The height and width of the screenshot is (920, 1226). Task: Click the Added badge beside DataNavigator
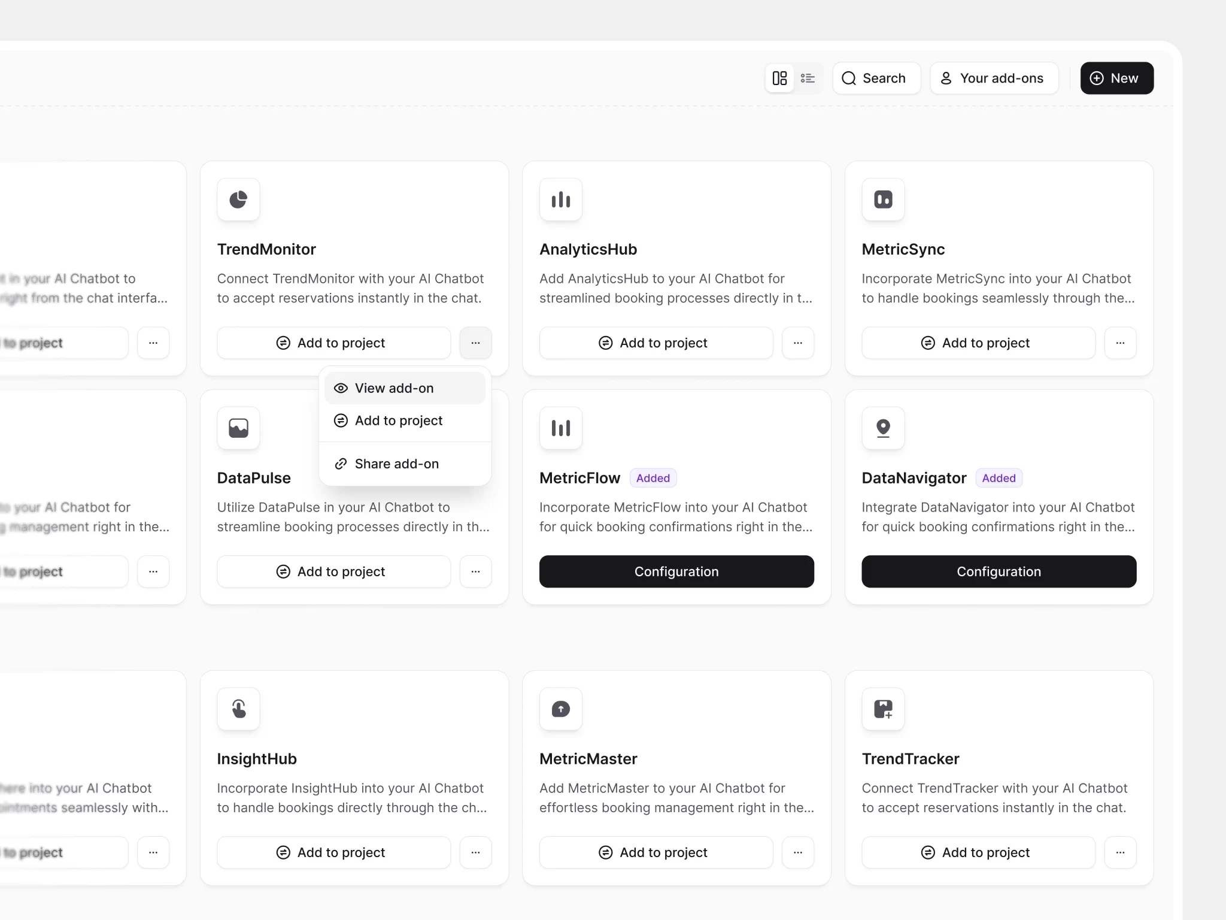(999, 478)
